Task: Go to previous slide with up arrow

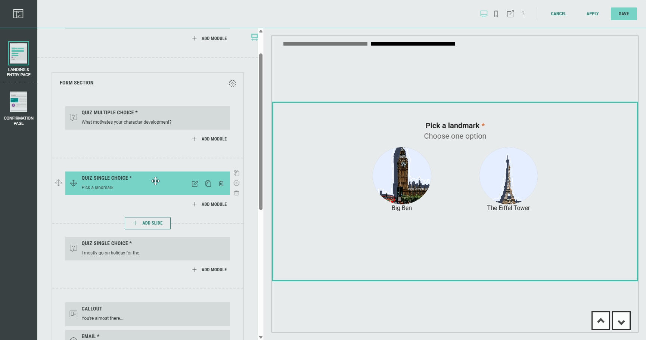Action: [x=600, y=321]
